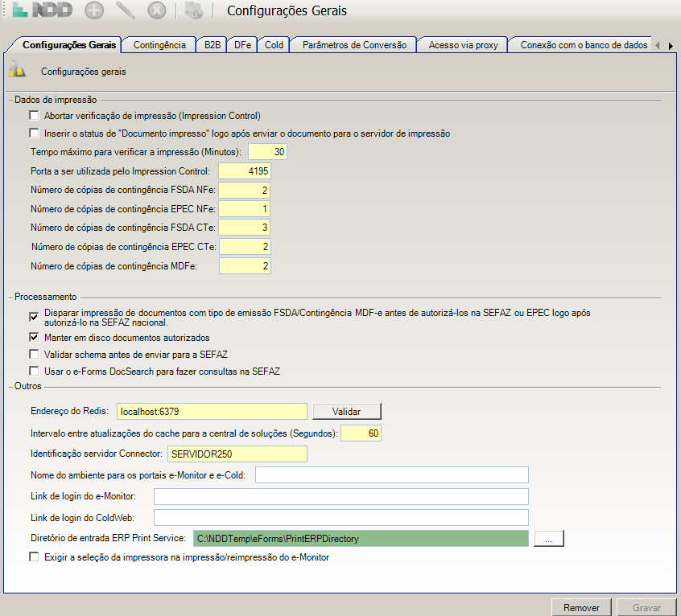The width and height of the screenshot is (681, 616).
Task: Check Exigir a seleção da impressora option
Action: [x=34, y=556]
